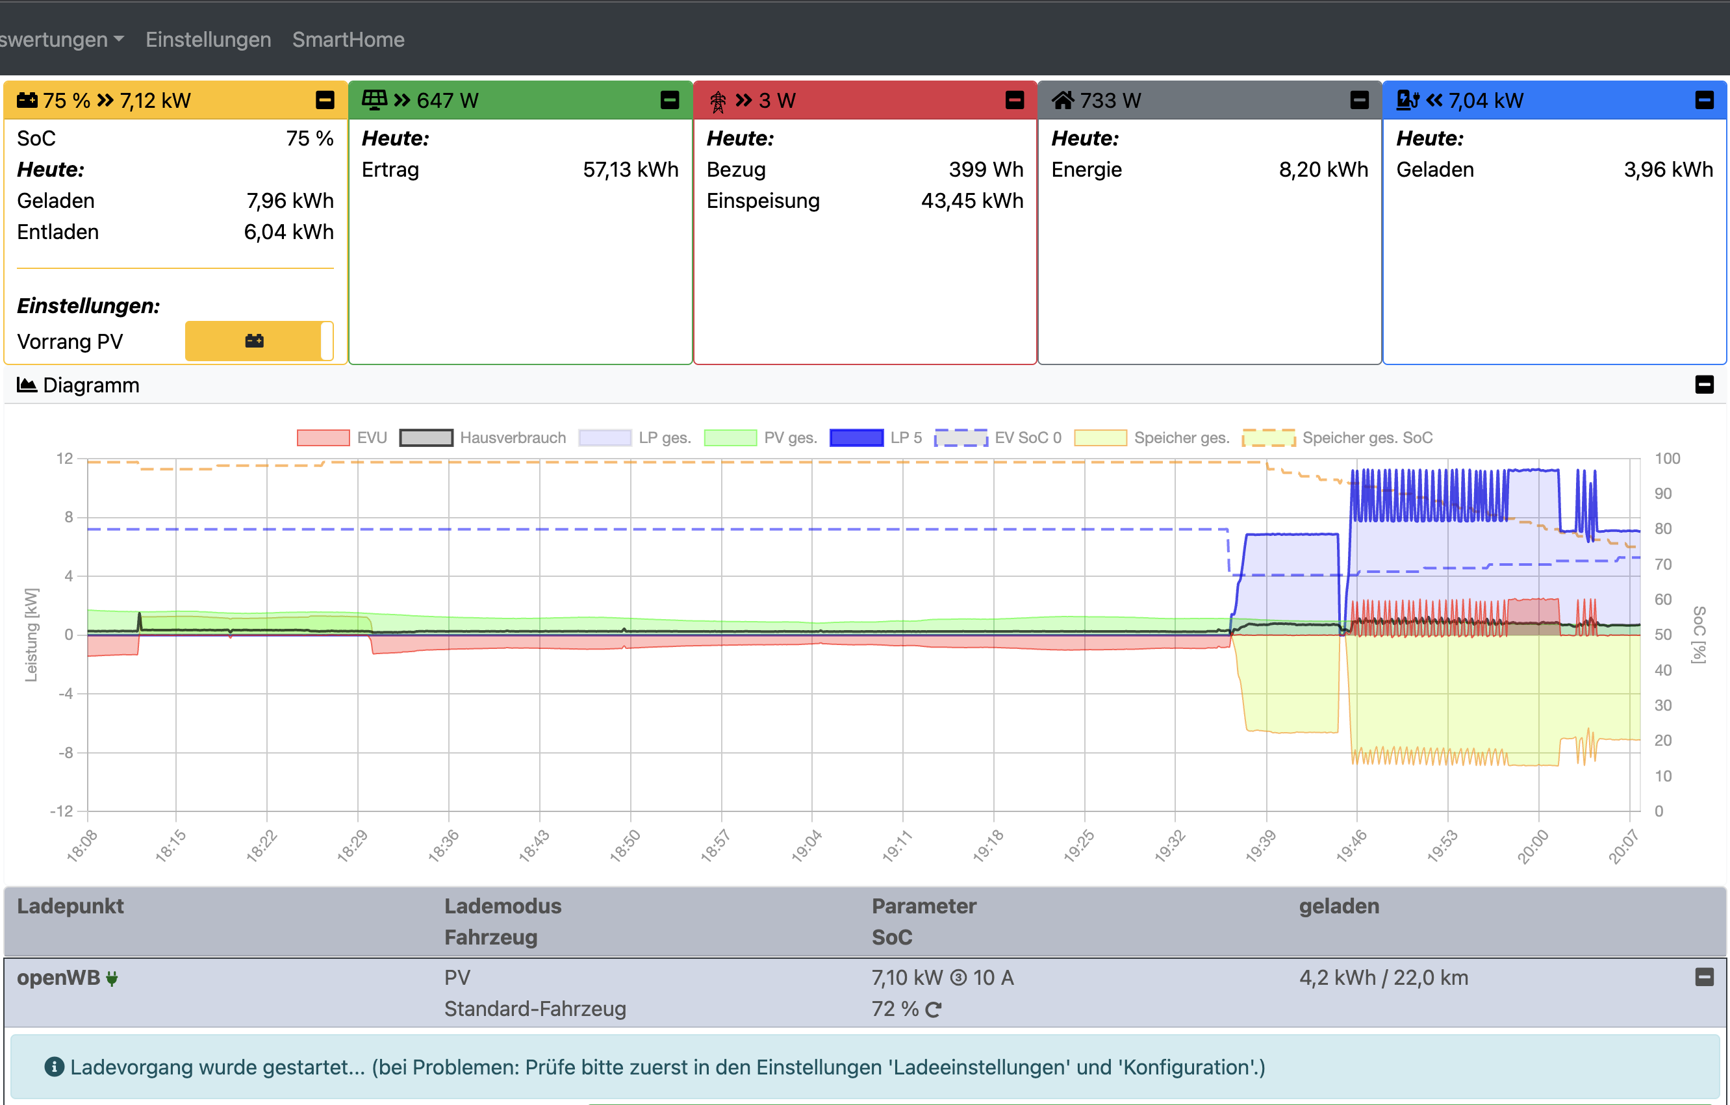
Task: Click the charging station icon in blue header
Action: pos(1407,100)
